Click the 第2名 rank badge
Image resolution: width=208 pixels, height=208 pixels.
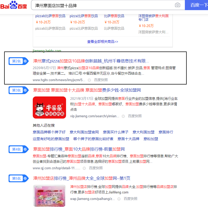[18, 61]
